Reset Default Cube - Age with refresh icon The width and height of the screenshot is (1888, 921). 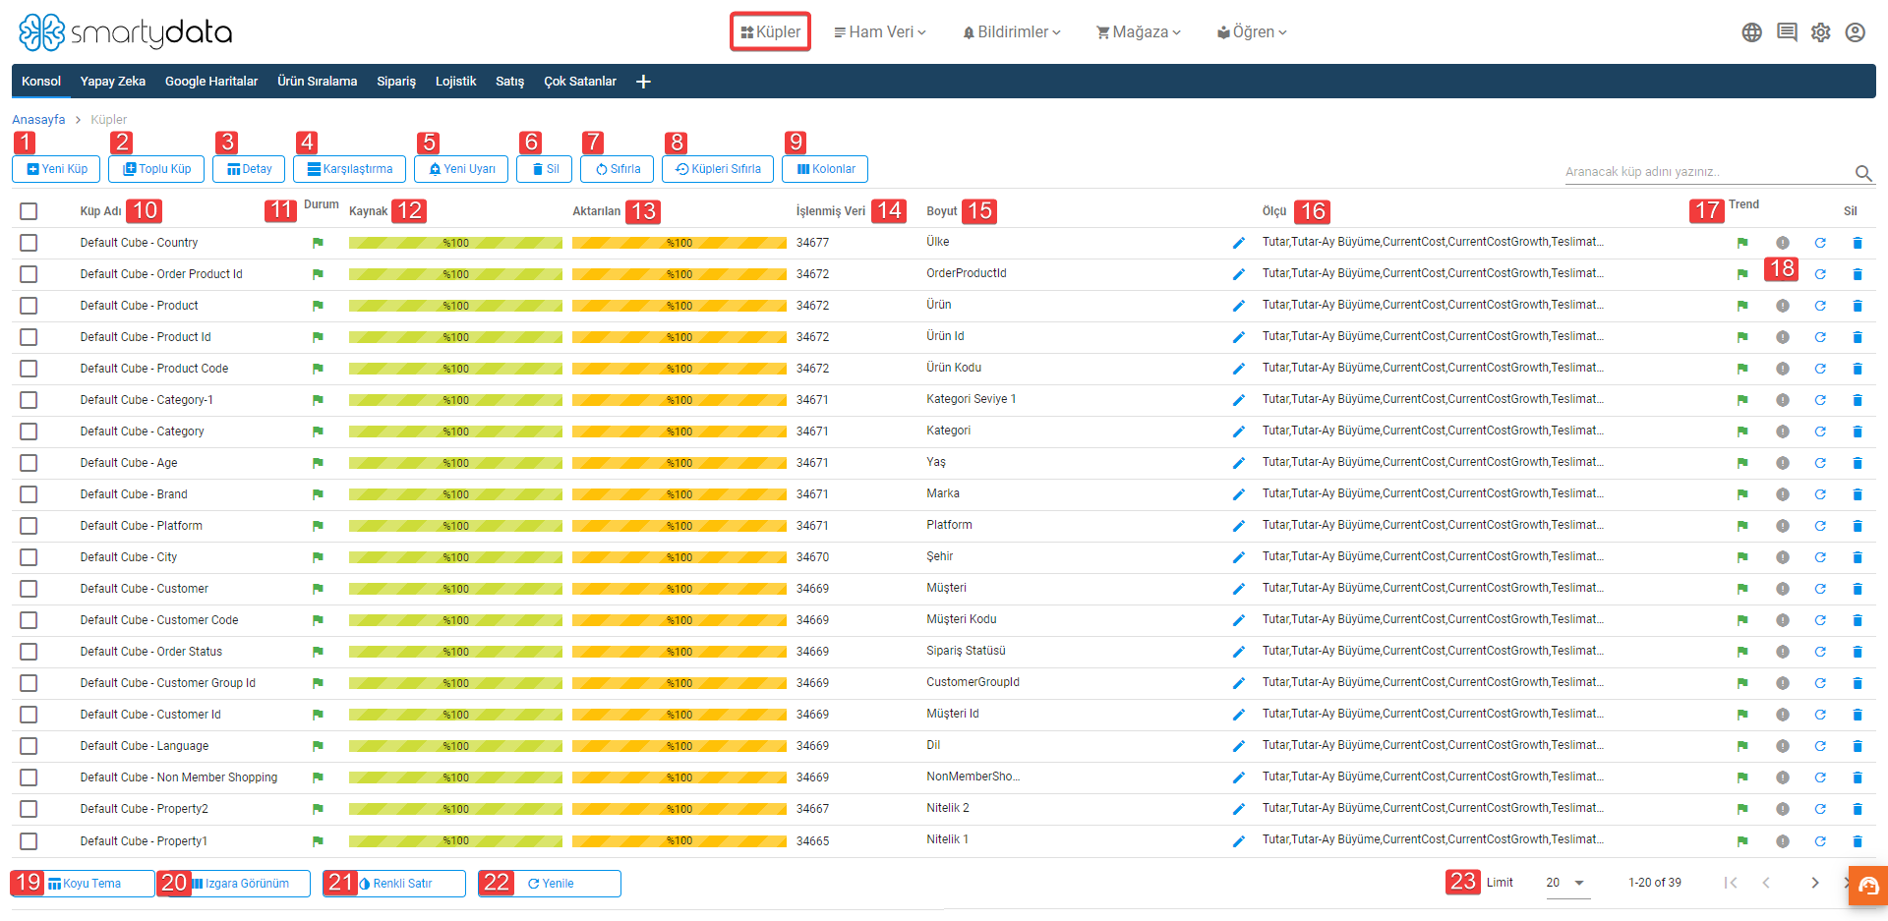pos(1820,463)
